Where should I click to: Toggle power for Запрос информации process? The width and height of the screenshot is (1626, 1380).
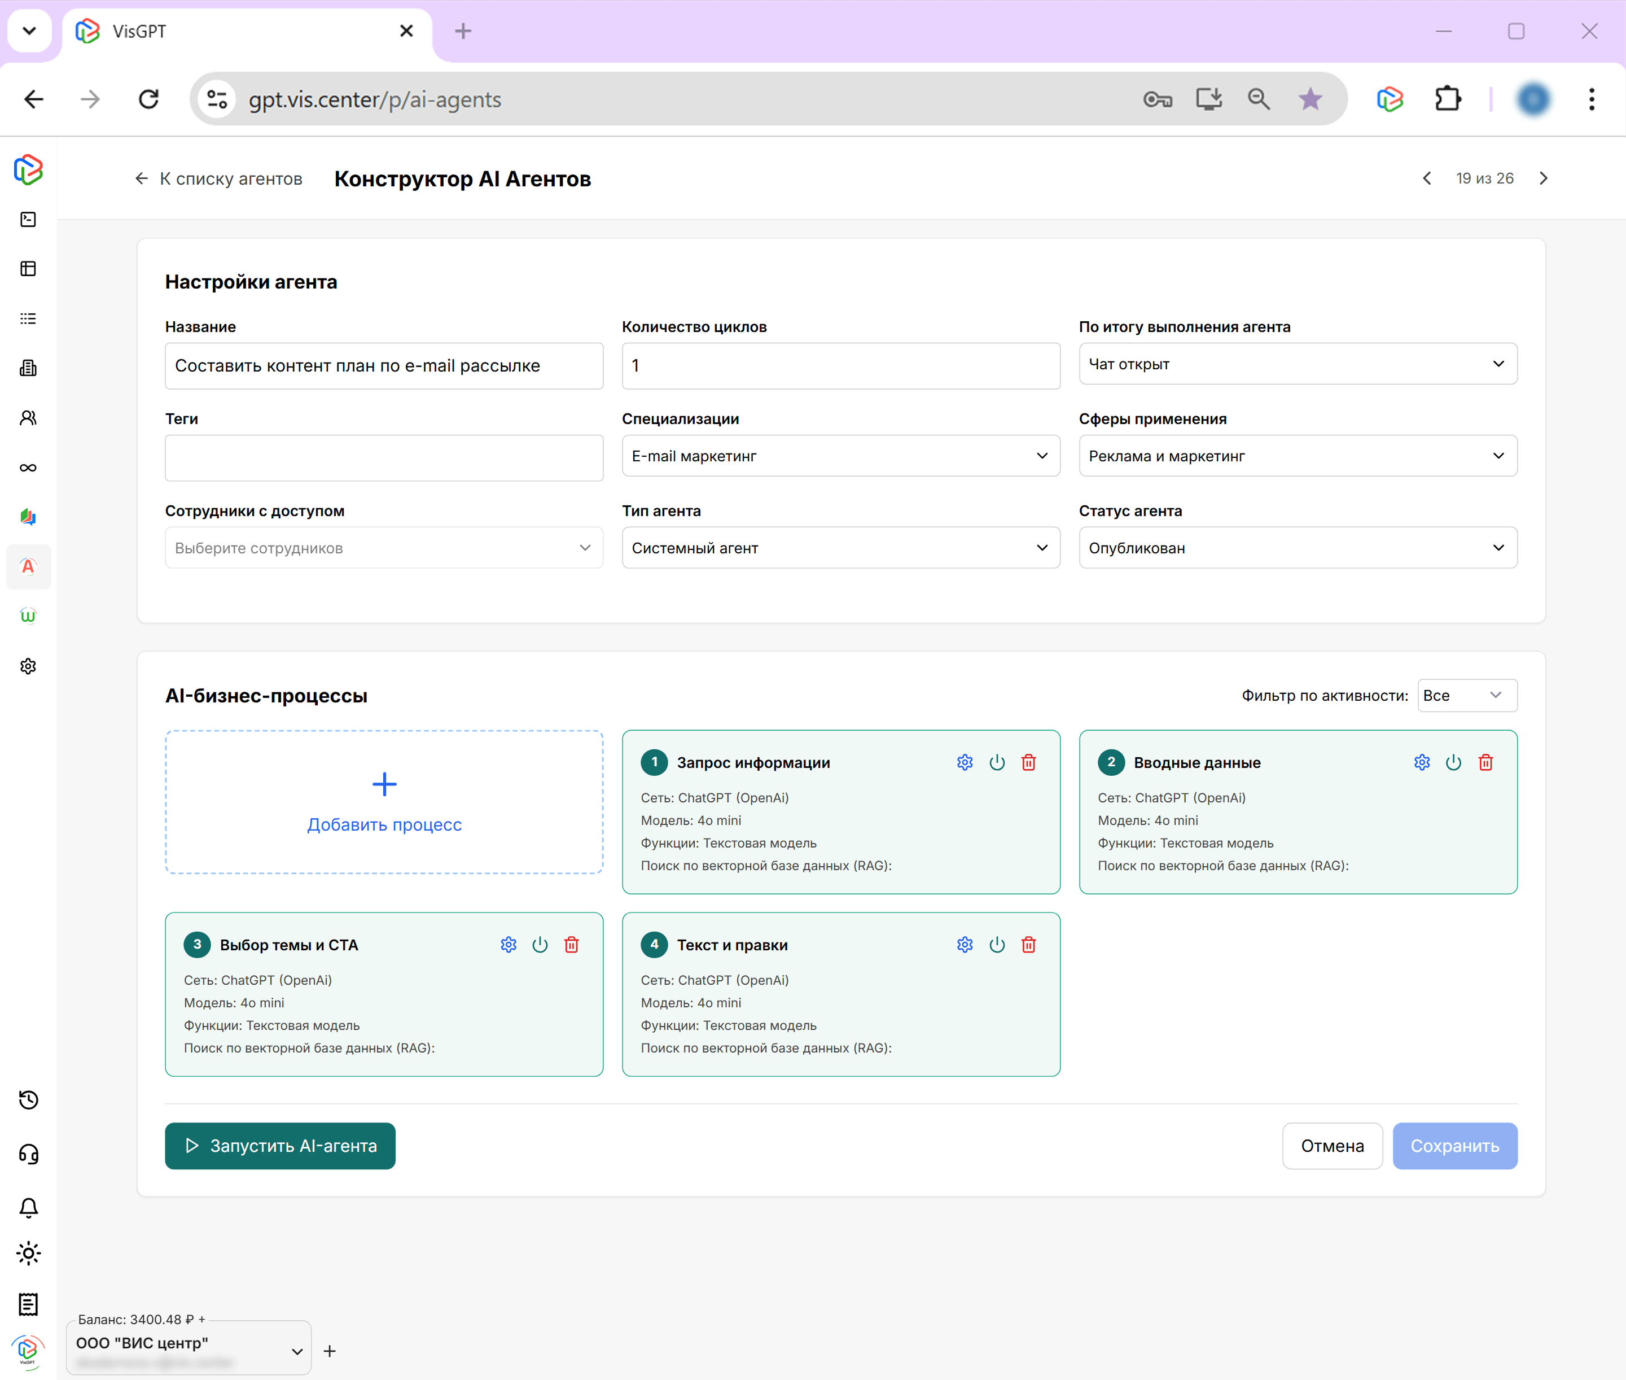click(x=997, y=762)
